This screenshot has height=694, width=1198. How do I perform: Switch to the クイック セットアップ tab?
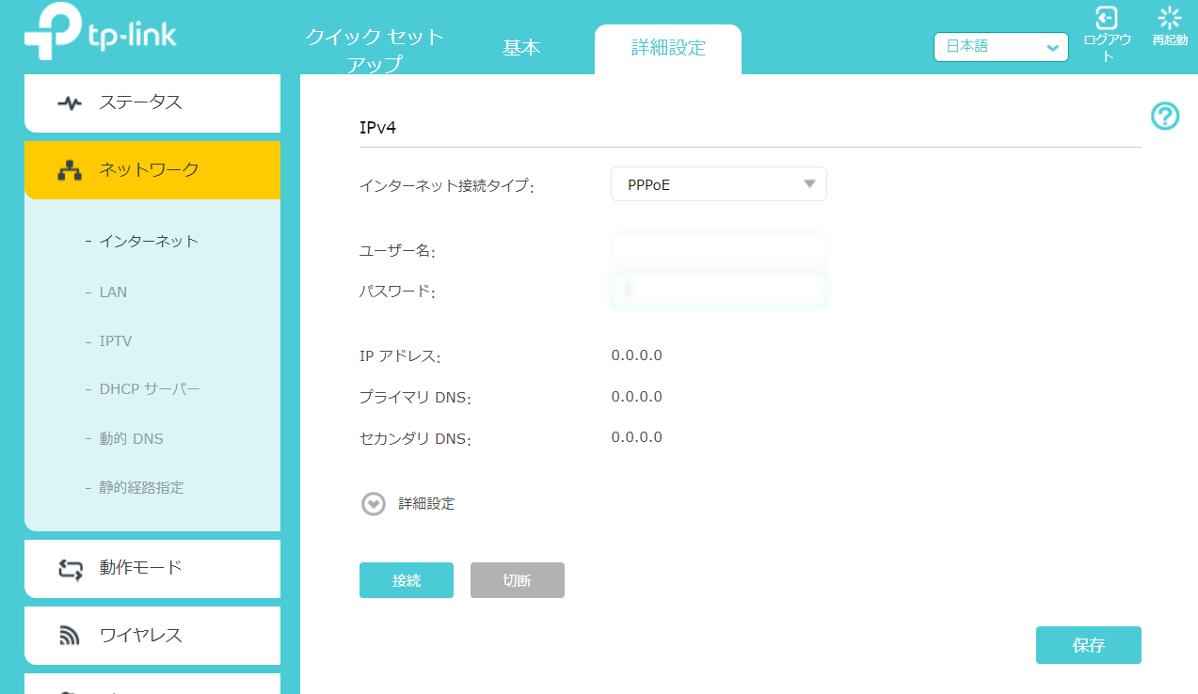coord(375,50)
